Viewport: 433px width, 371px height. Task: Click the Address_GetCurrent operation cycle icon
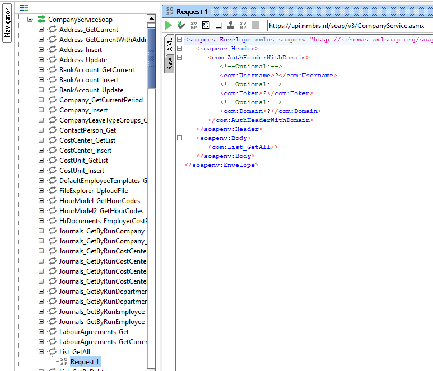coord(53,29)
